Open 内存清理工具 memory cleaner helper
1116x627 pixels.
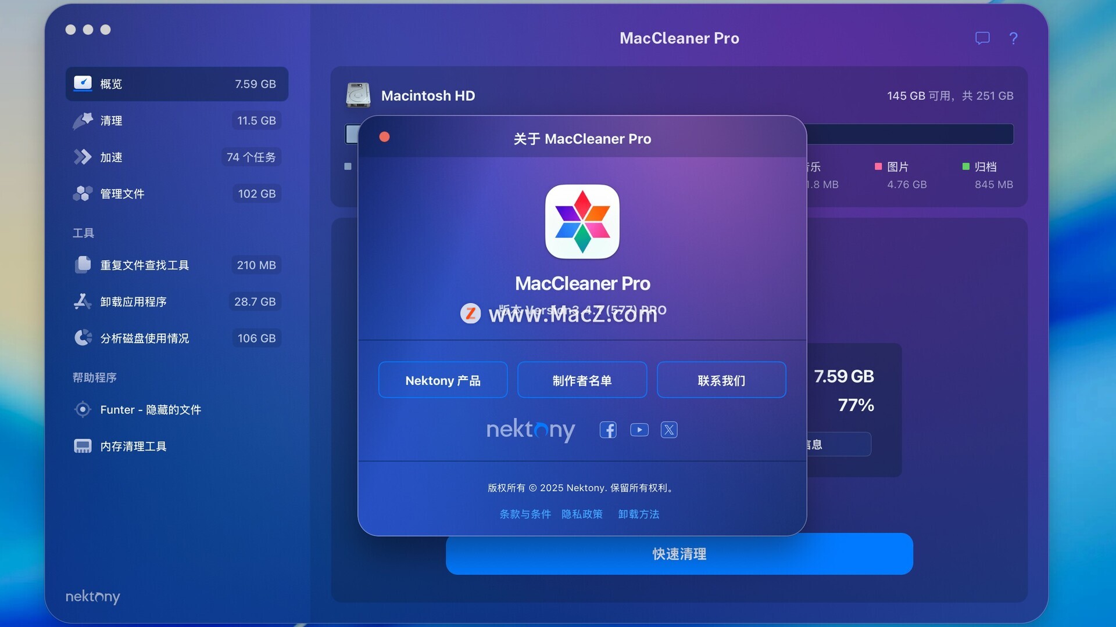coord(177,446)
